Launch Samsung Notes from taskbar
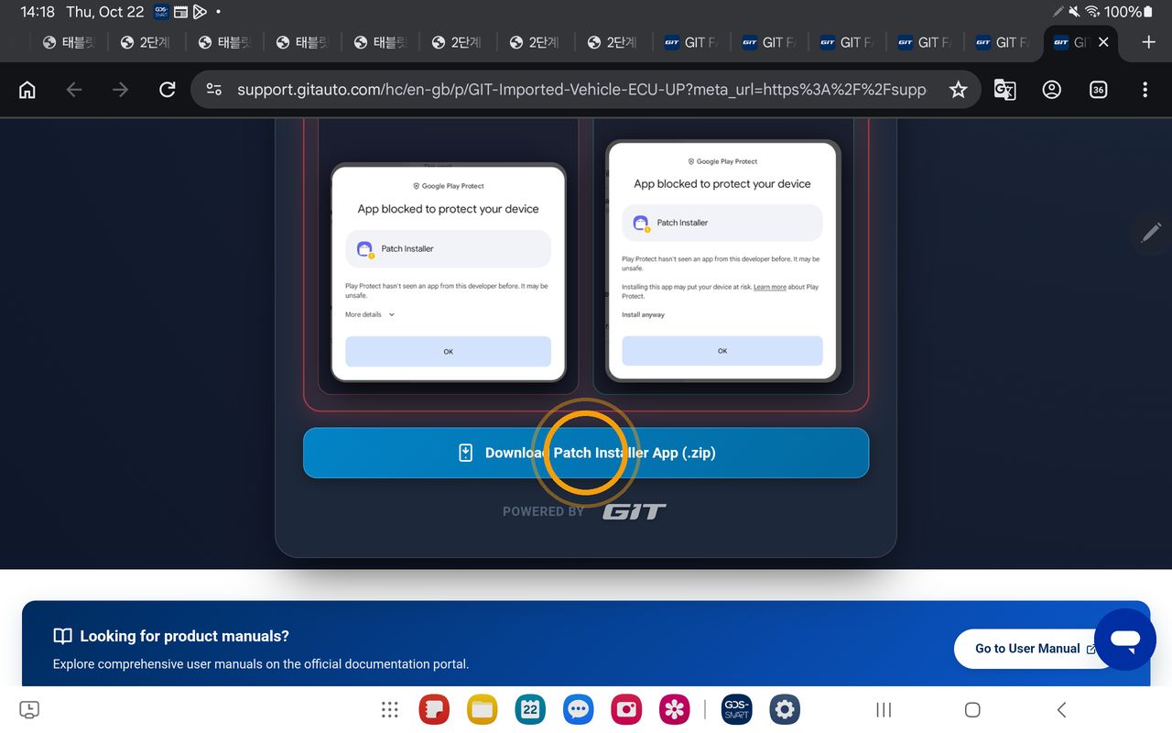The image size is (1172, 733). coord(434,709)
